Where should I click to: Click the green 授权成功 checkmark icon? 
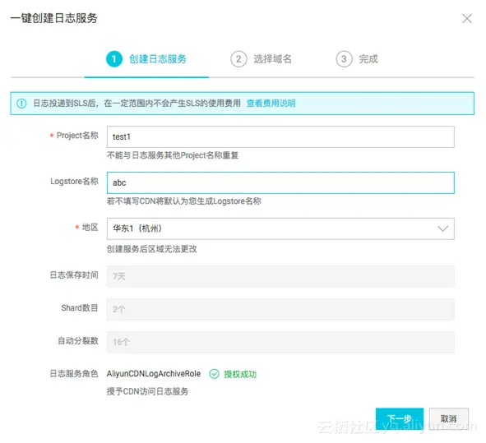[x=214, y=374]
